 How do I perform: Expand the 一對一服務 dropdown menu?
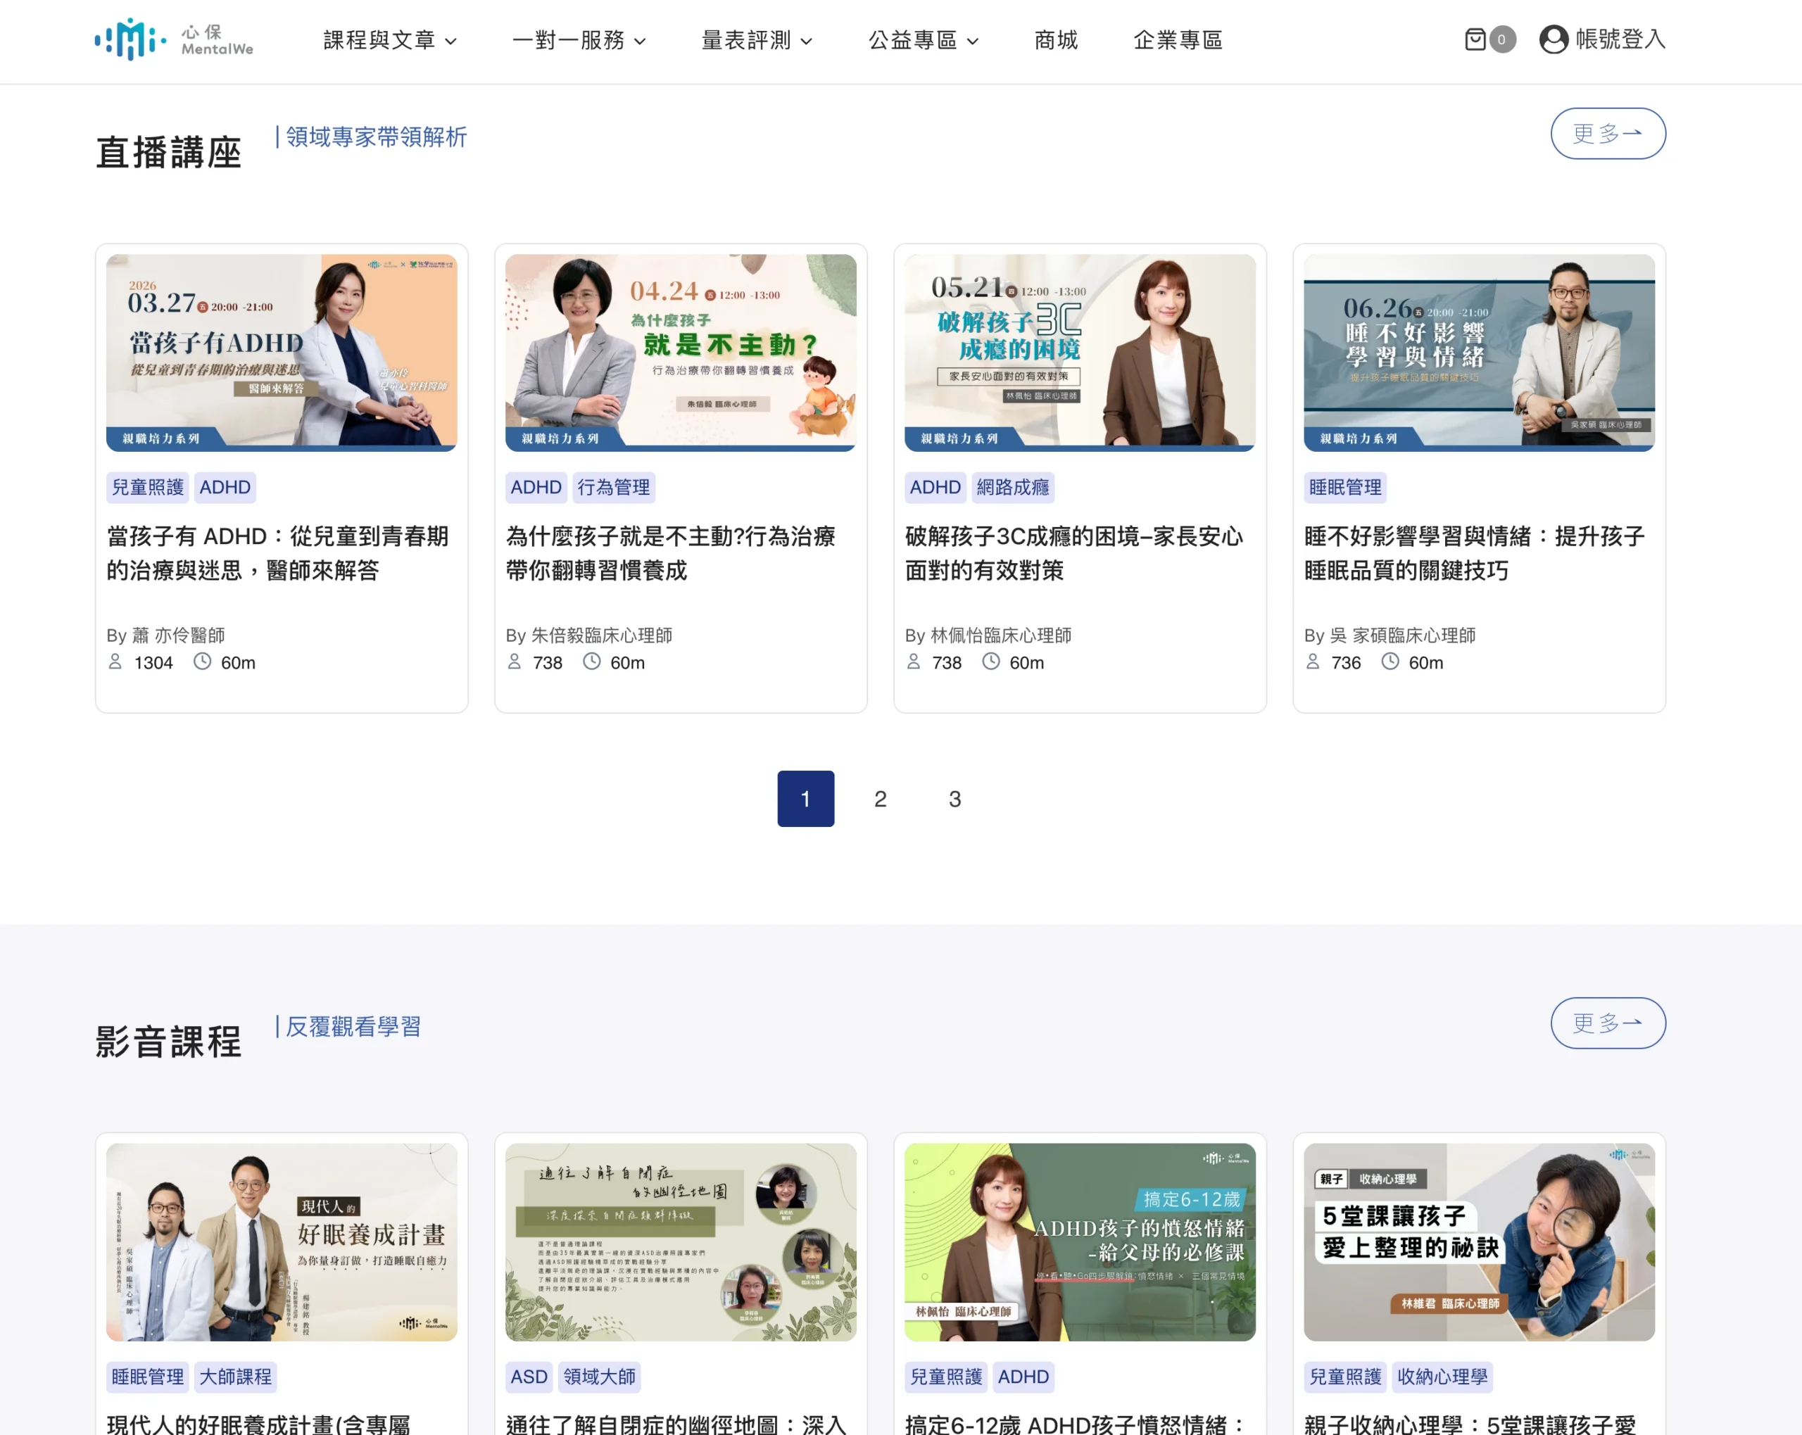coord(579,40)
